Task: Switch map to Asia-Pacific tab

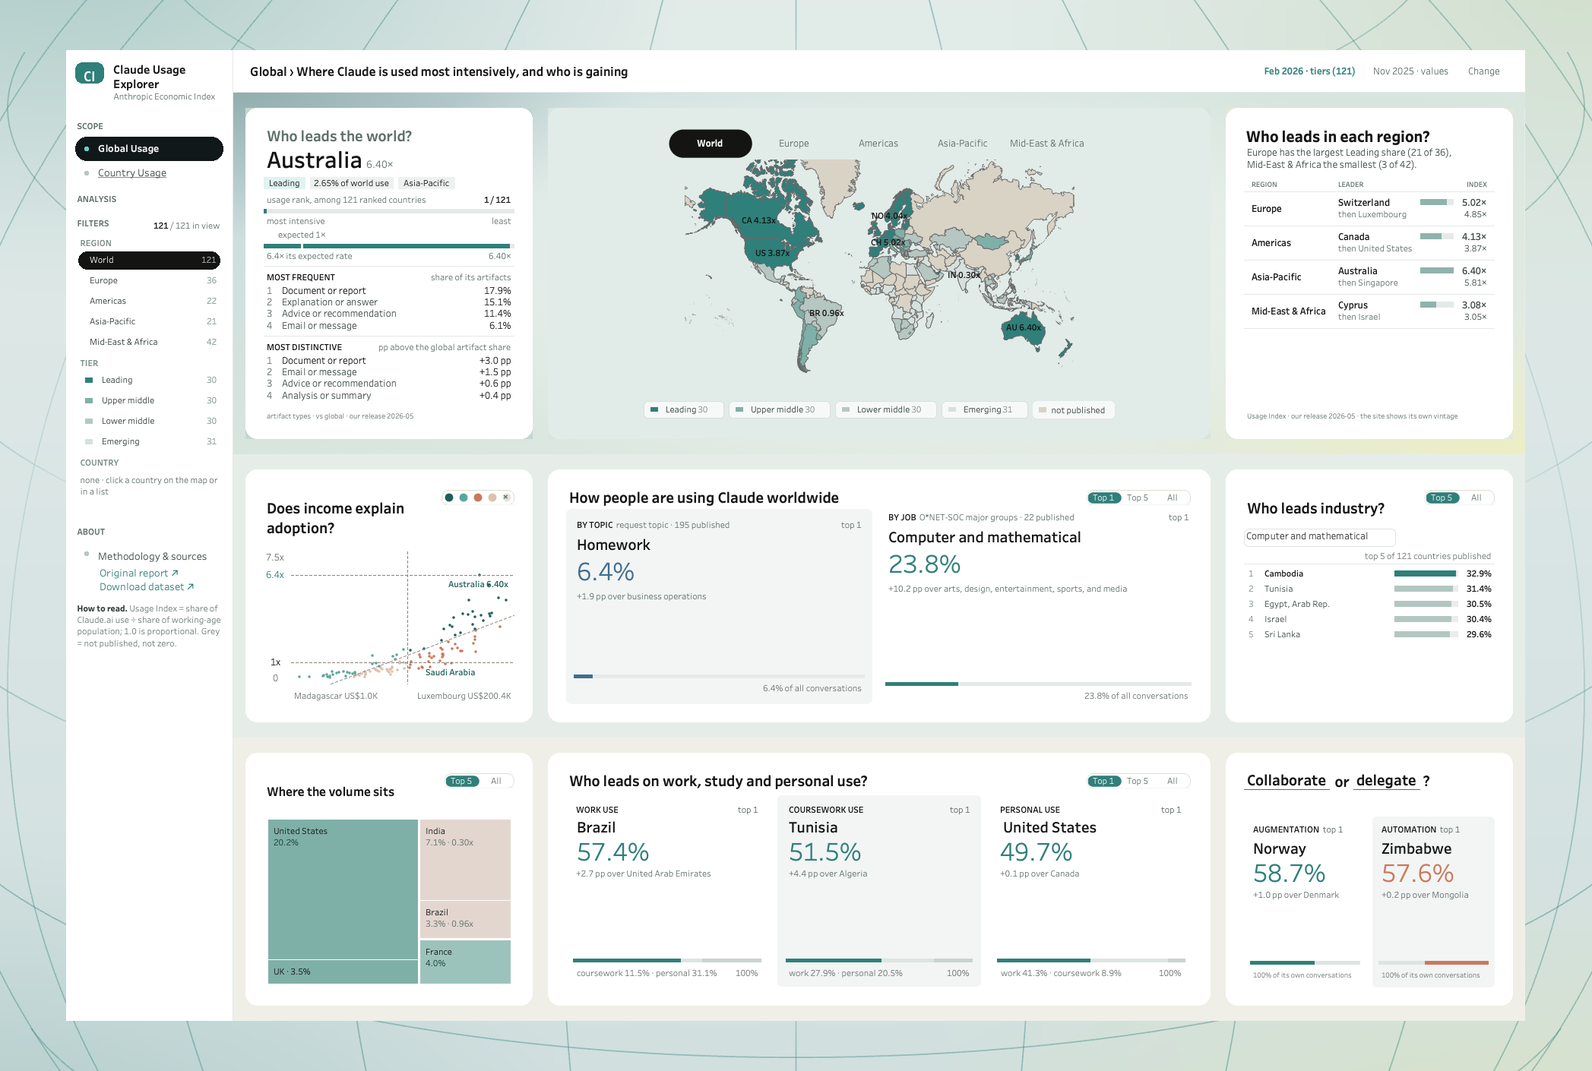Action: pos(962,144)
